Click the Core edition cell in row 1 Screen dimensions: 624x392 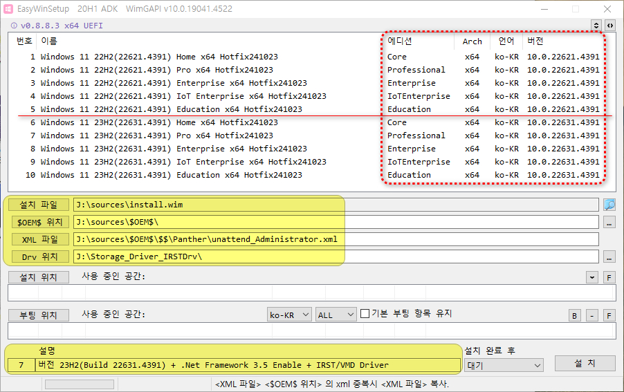tap(397, 57)
